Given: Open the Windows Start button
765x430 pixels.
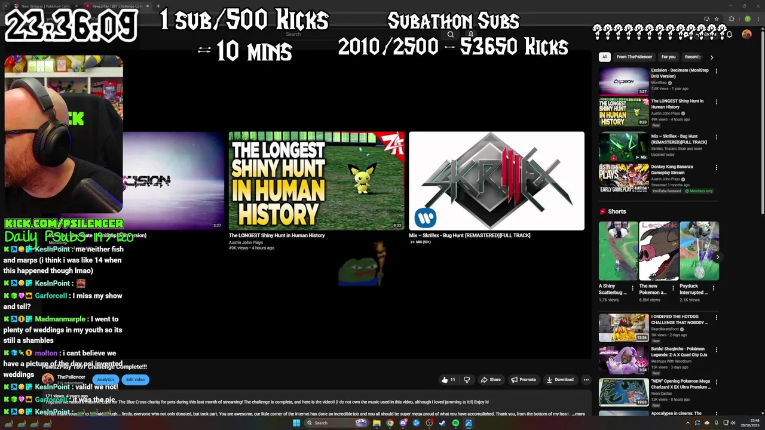Looking at the screenshot, I should coord(296,423).
